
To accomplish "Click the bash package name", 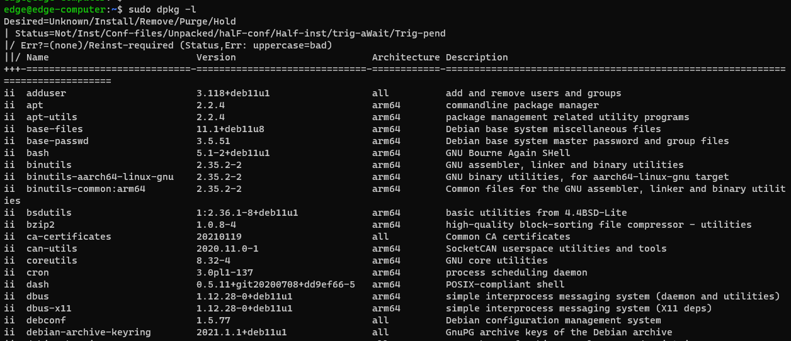I will click(38, 153).
